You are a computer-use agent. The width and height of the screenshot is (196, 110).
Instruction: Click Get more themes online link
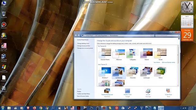[x=168, y=62]
